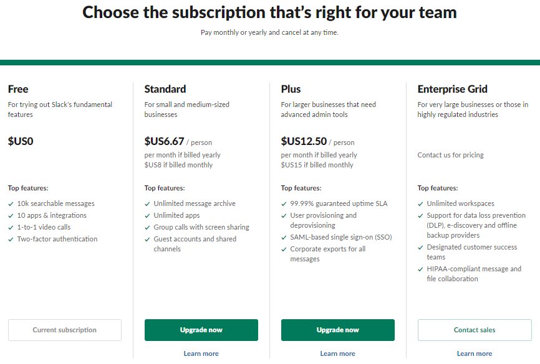This screenshot has height=364, width=540.
Task: Click checkmark beside Unlimited workspaces
Action: [x=420, y=204]
